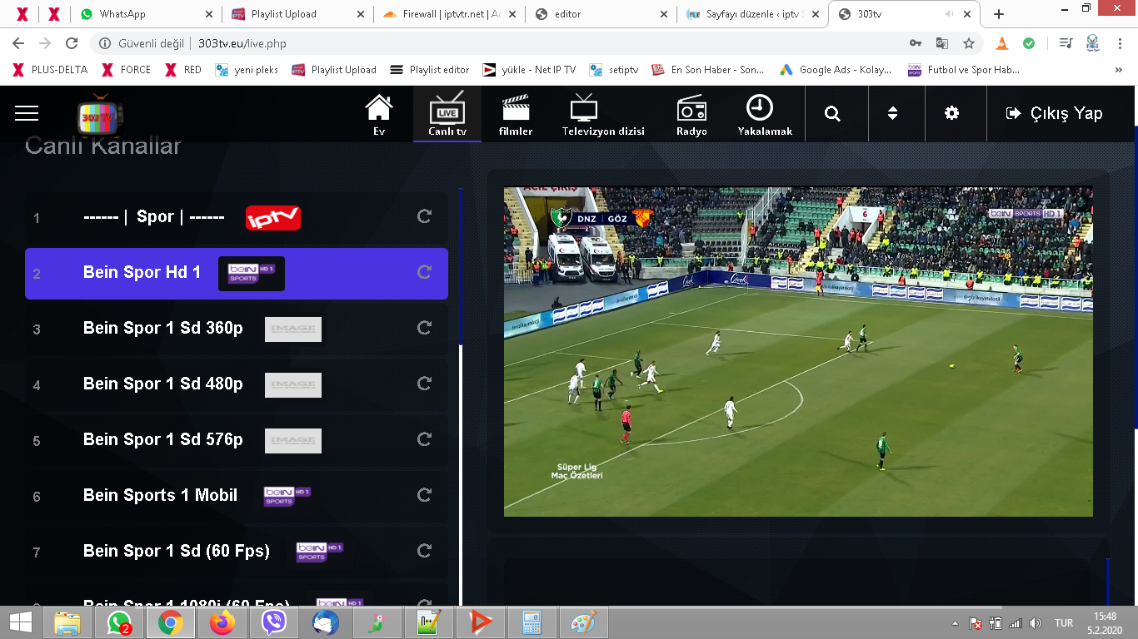Click the live video player
Viewport: 1138px width, 639px height.
click(797, 351)
